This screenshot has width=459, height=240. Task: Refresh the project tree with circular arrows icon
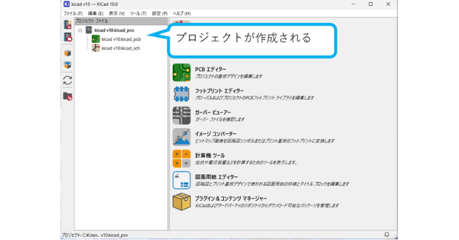(x=68, y=80)
